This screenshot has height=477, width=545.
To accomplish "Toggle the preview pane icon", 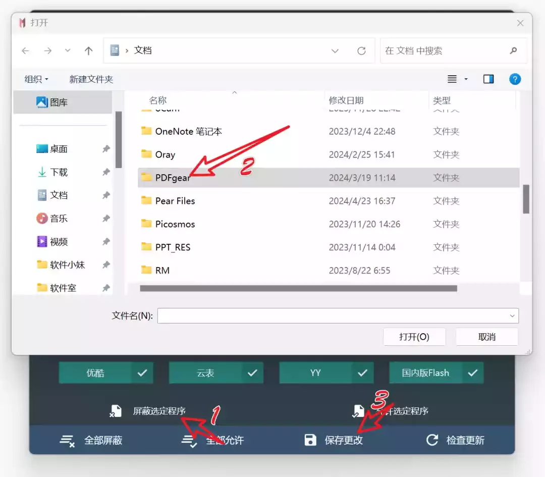I will point(488,79).
